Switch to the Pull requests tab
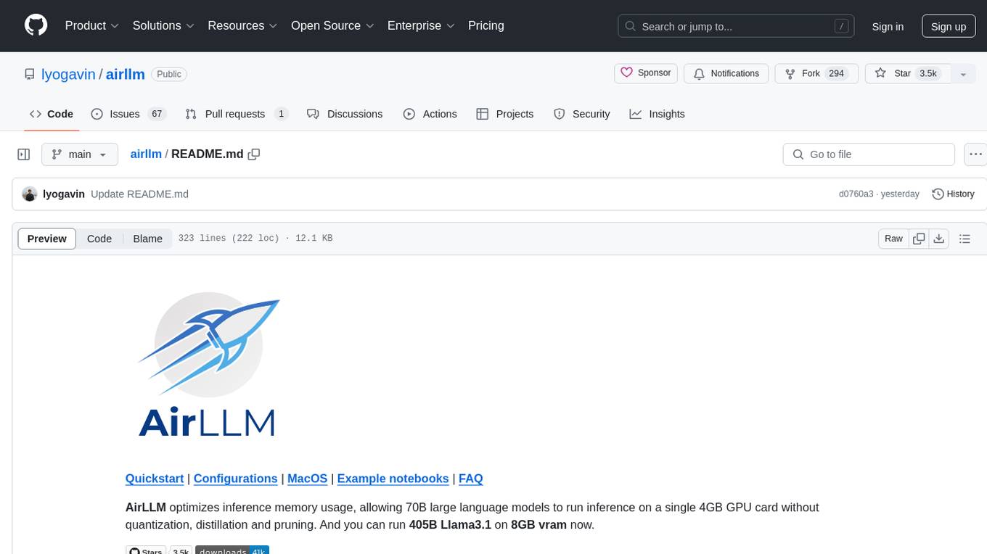Viewport: 987px width, 554px height. pos(237,114)
